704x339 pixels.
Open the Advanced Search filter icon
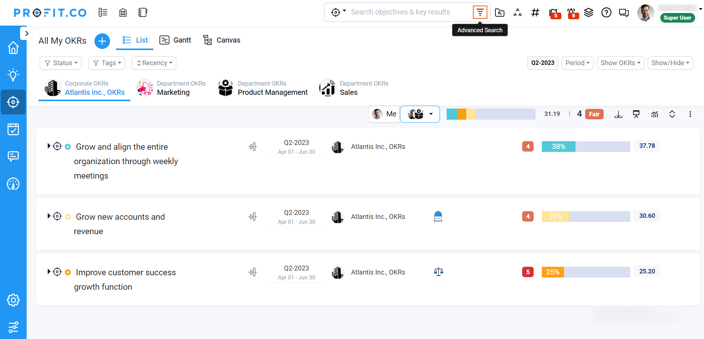(480, 12)
